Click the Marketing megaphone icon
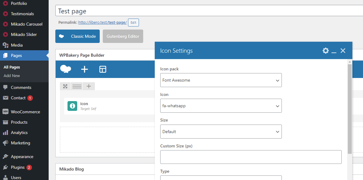The height and width of the screenshot is (180, 363). [x=5, y=143]
